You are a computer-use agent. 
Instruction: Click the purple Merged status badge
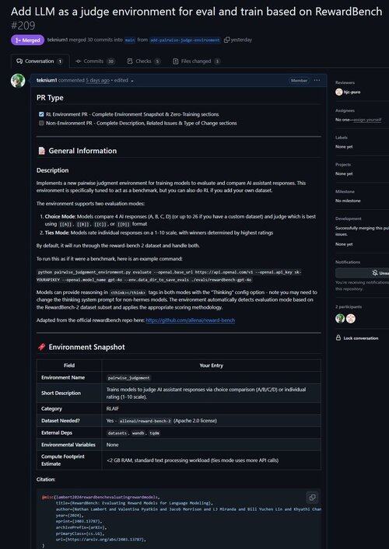[28, 40]
